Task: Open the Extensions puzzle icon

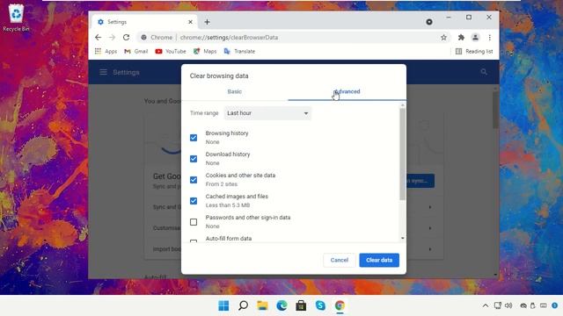Action: 461,37
